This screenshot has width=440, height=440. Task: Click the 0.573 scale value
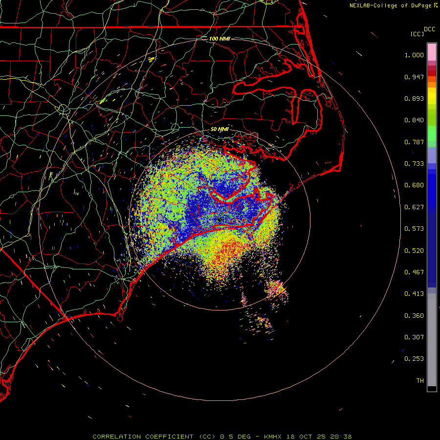pos(414,229)
